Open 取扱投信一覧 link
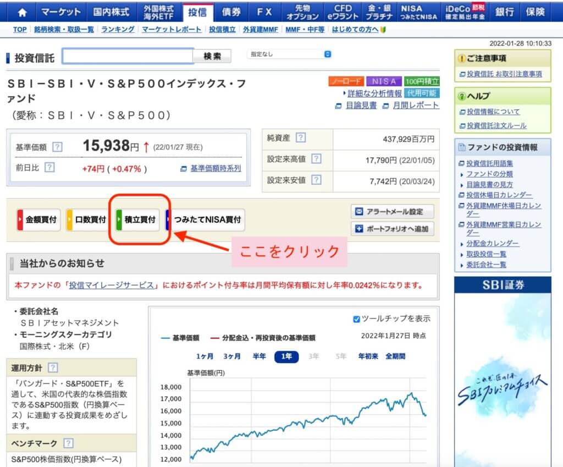563x467 pixels. pyautogui.click(x=486, y=254)
